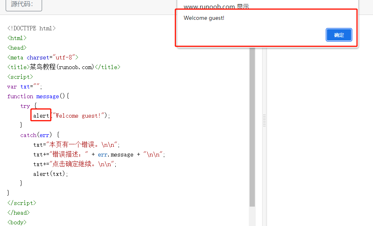Click the "try {" line
The width and height of the screenshot is (373, 226).
pyautogui.click(x=29, y=106)
